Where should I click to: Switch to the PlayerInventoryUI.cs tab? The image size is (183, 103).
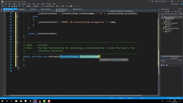tap(46, 9)
